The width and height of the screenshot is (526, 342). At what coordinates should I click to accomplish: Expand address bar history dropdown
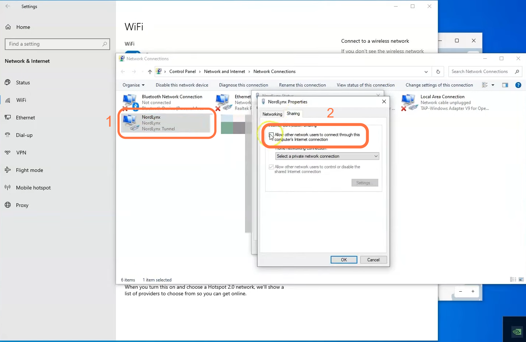426,72
